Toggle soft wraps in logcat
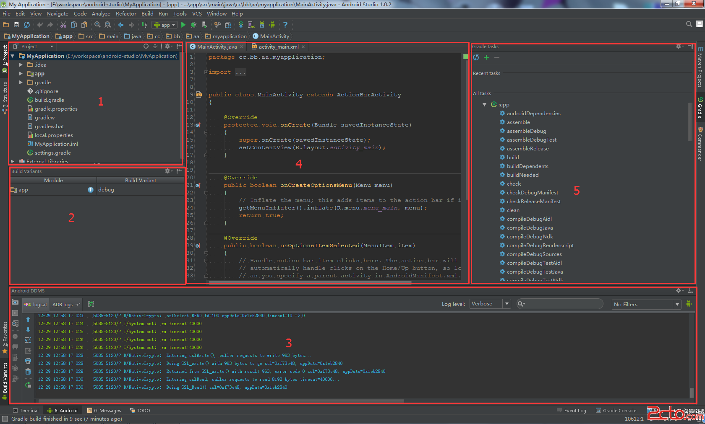 point(28,340)
